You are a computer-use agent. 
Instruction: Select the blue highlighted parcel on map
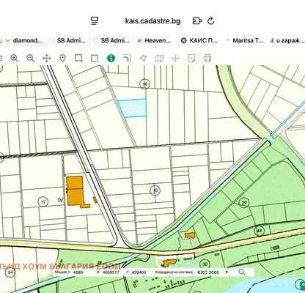[x=133, y=108]
